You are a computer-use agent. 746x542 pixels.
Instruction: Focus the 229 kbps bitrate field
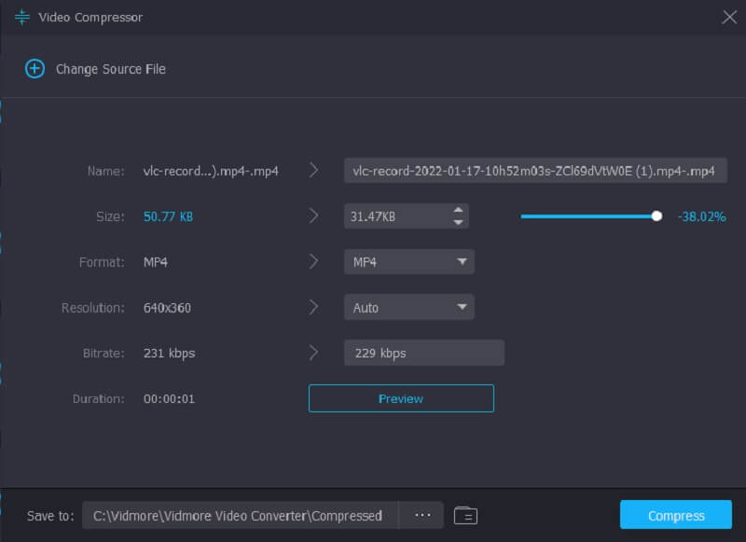pos(423,353)
